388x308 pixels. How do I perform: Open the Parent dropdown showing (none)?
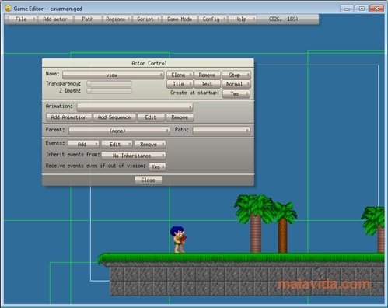(119, 131)
